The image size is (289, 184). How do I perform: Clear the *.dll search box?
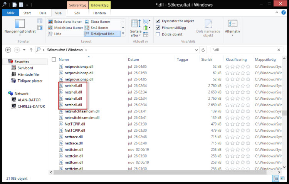click(x=279, y=50)
